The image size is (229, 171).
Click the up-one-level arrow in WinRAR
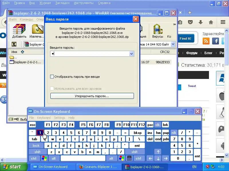[14, 44]
